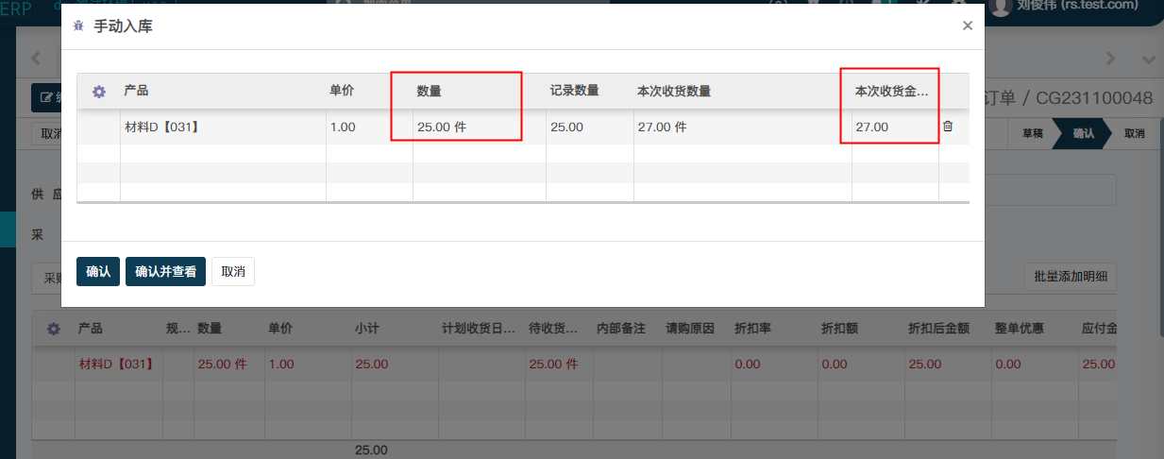The width and height of the screenshot is (1164, 459).
Task: Select the 数量 column header in dialog
Action: coord(430,92)
